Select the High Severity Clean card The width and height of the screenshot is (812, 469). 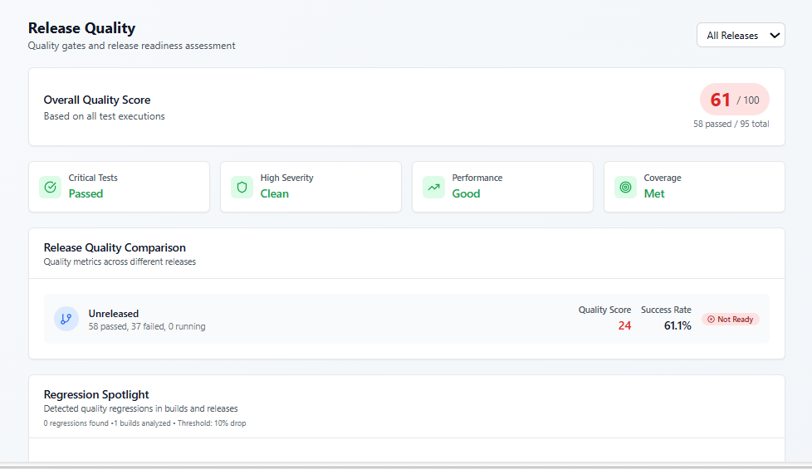(x=311, y=187)
